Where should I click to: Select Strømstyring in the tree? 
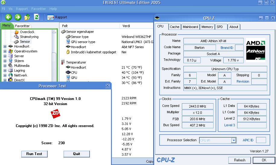[x=29, y=37]
